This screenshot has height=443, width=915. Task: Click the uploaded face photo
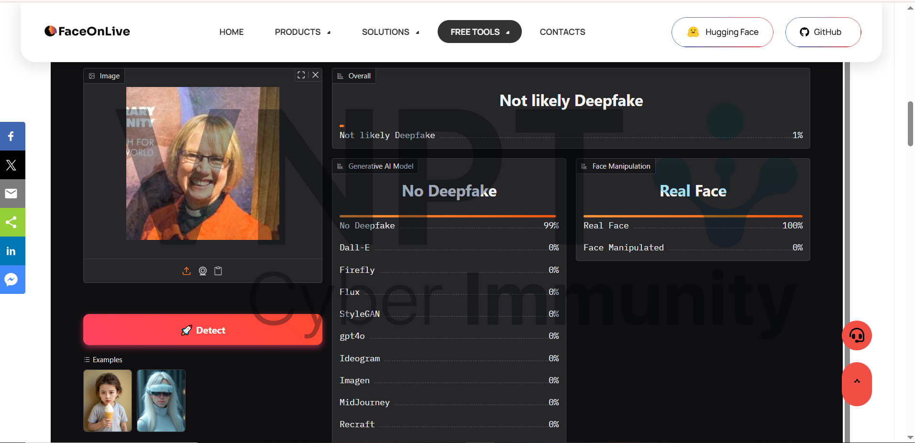(x=203, y=163)
